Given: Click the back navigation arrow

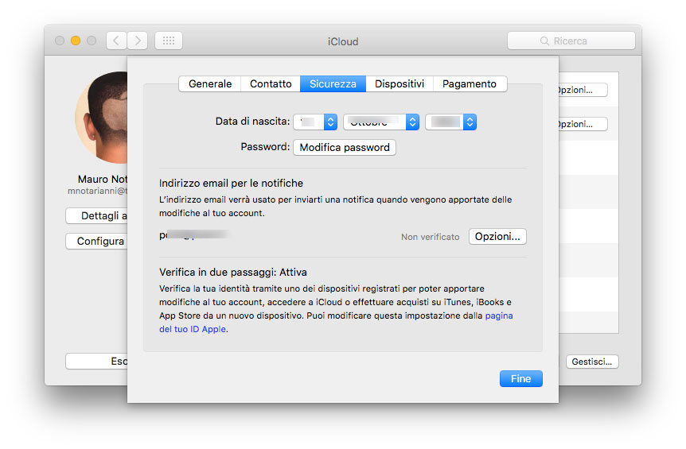Looking at the screenshot, I should 116,41.
